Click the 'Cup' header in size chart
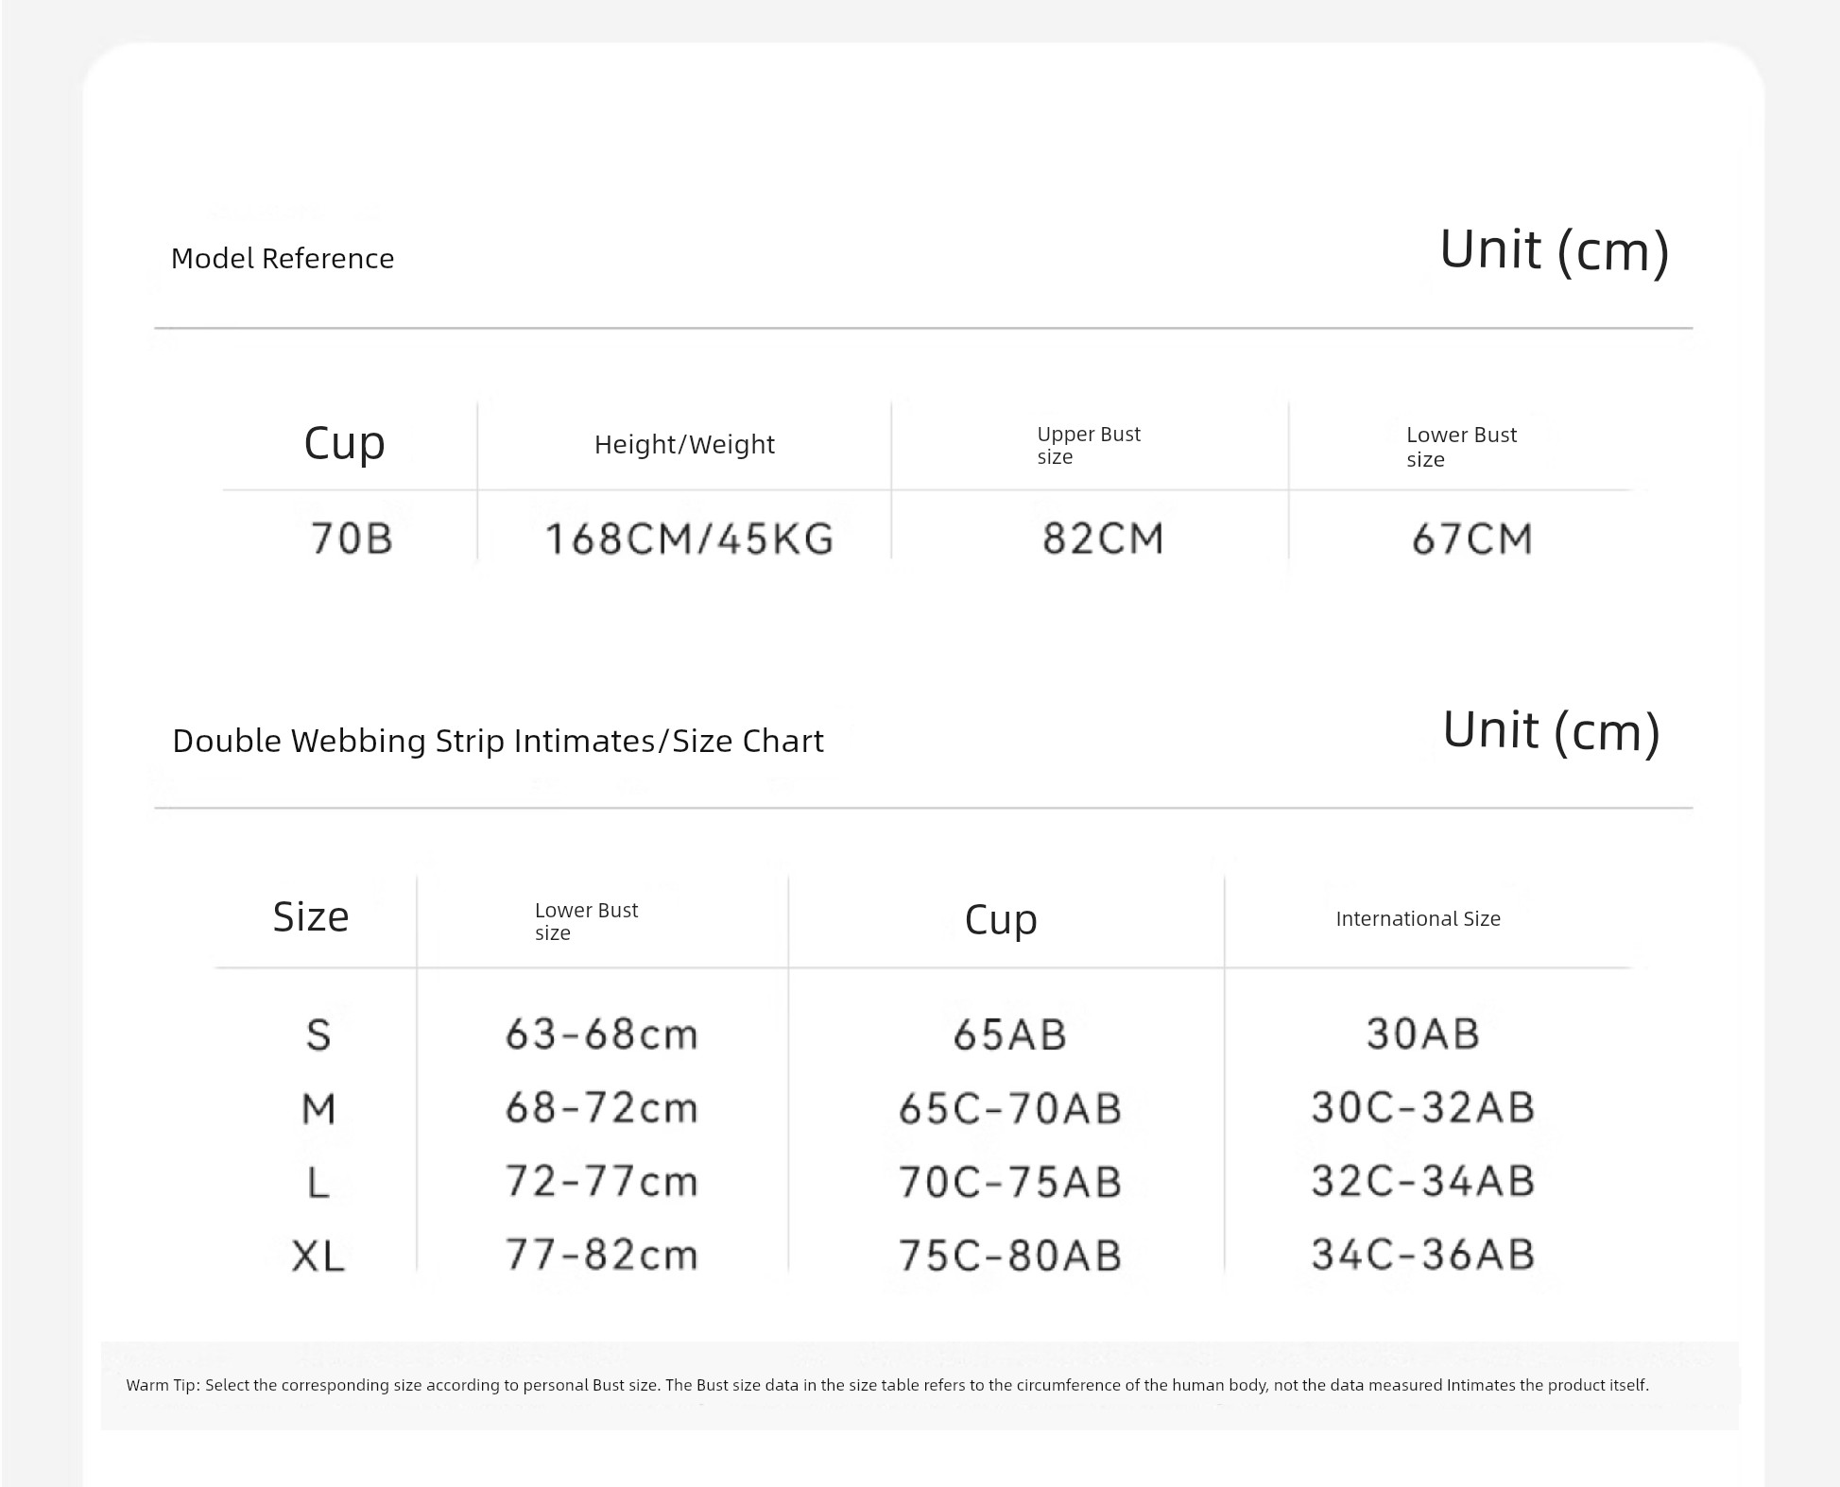The height and width of the screenshot is (1487, 1840). [x=1001, y=919]
